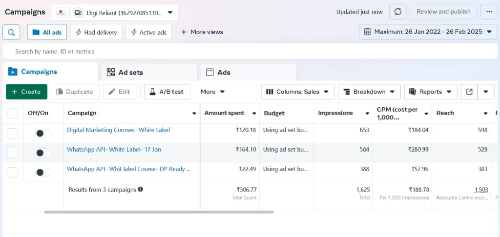
Task: Click the ₹280.99 CPM cell
Action: tap(418, 149)
